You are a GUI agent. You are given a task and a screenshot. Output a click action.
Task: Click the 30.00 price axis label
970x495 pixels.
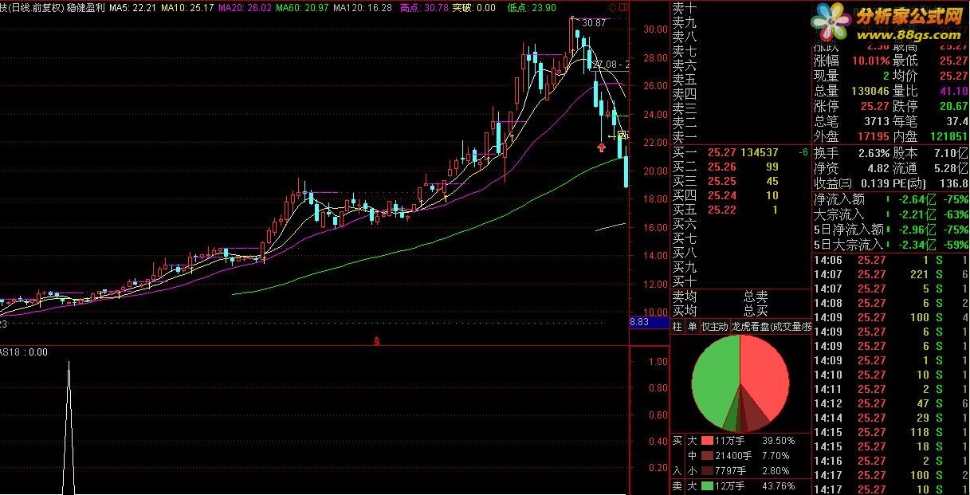pos(657,29)
